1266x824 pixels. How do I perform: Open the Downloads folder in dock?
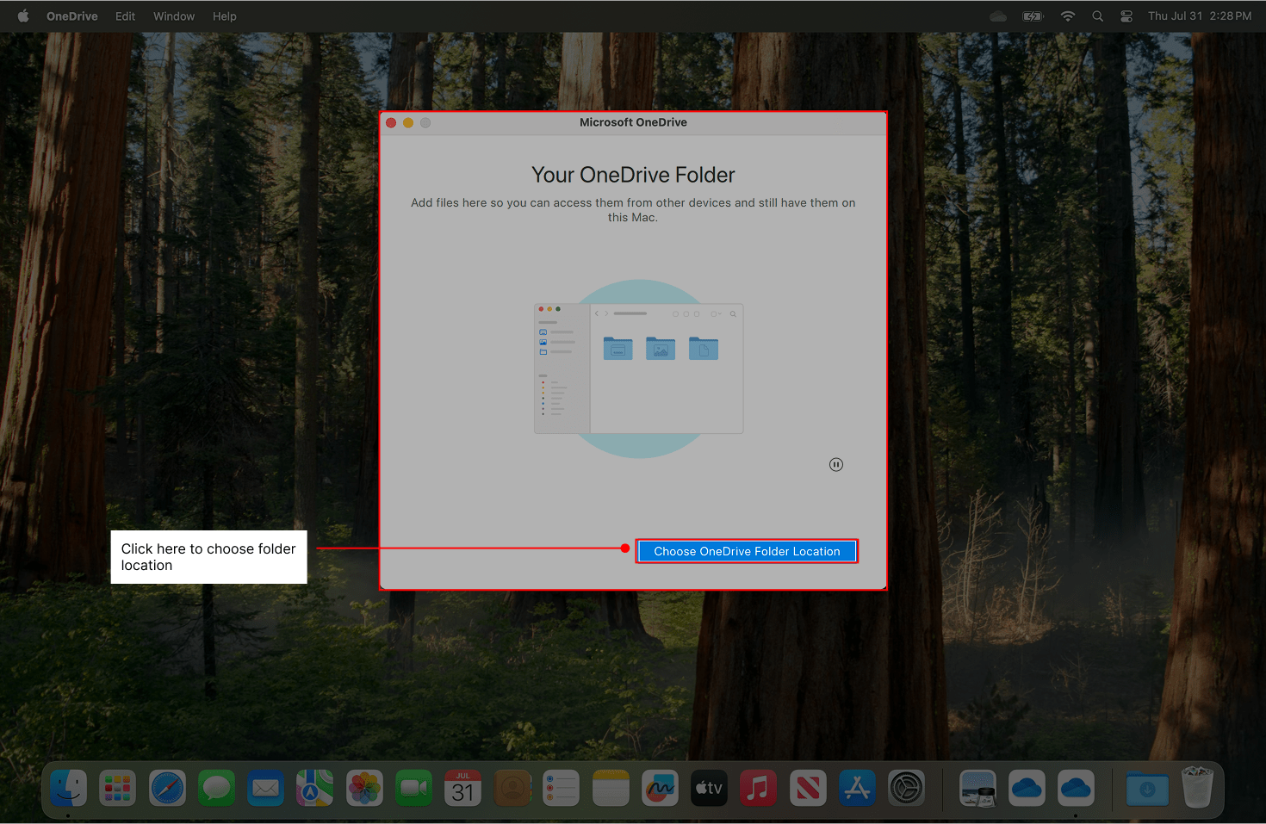coord(1147,788)
